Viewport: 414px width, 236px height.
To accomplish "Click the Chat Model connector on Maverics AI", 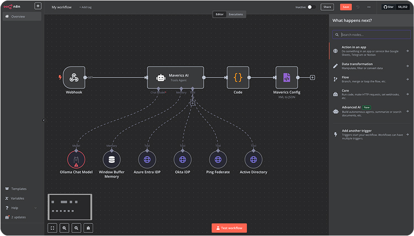I will point(158,89).
